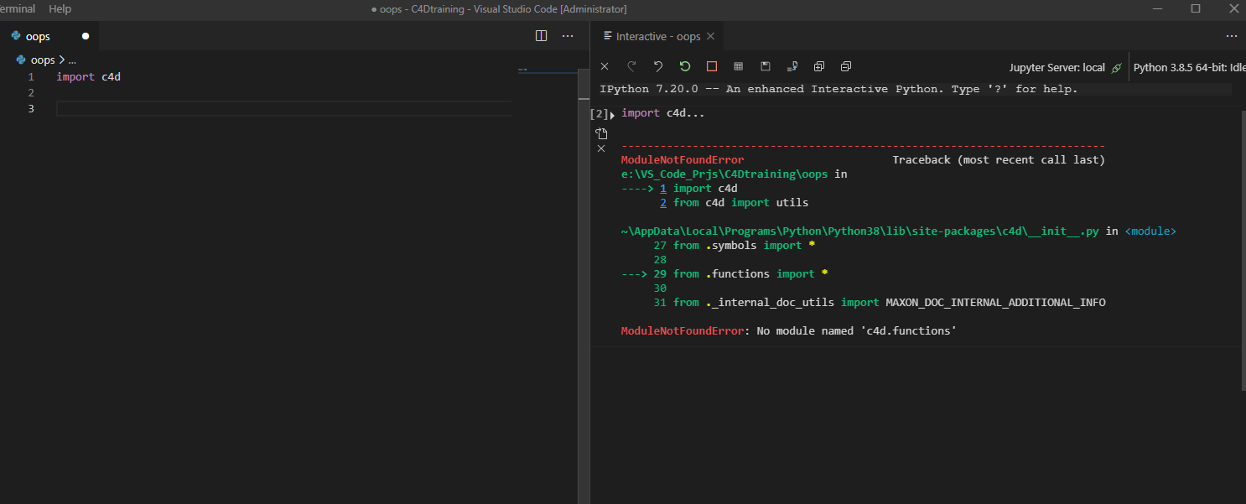Copy cell [2] code into source file
The image size is (1246, 504).
pyautogui.click(x=601, y=133)
